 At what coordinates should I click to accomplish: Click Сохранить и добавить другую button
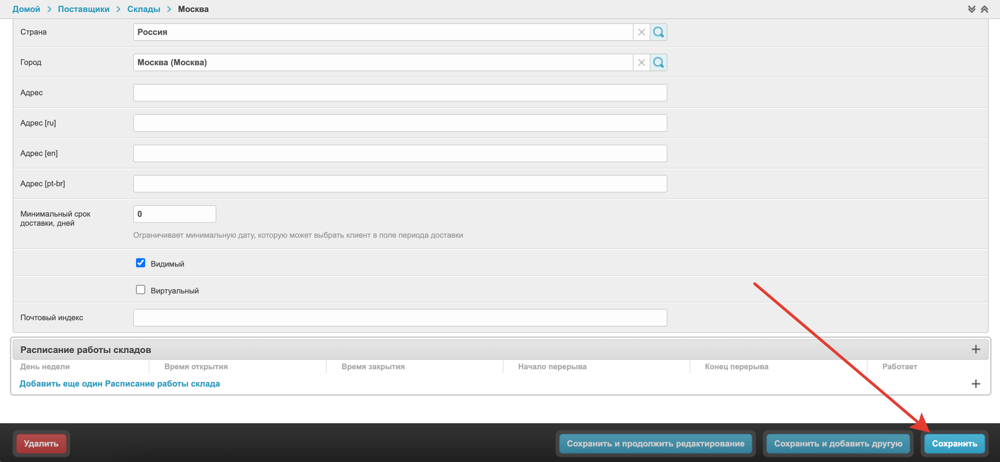pos(838,443)
